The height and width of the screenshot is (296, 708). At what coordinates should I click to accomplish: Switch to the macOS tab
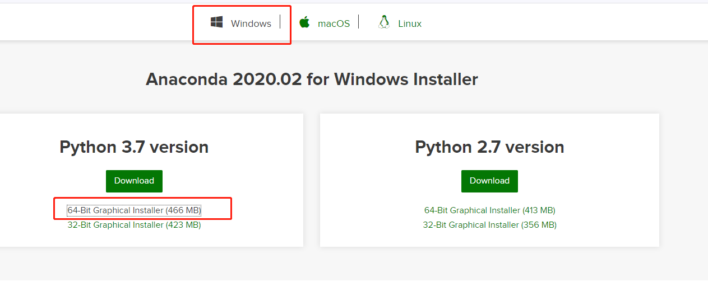334,24
